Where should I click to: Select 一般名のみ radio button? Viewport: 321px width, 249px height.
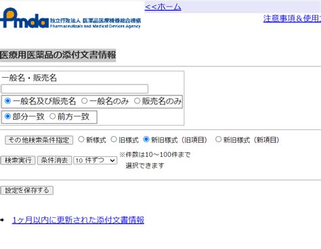(84, 101)
